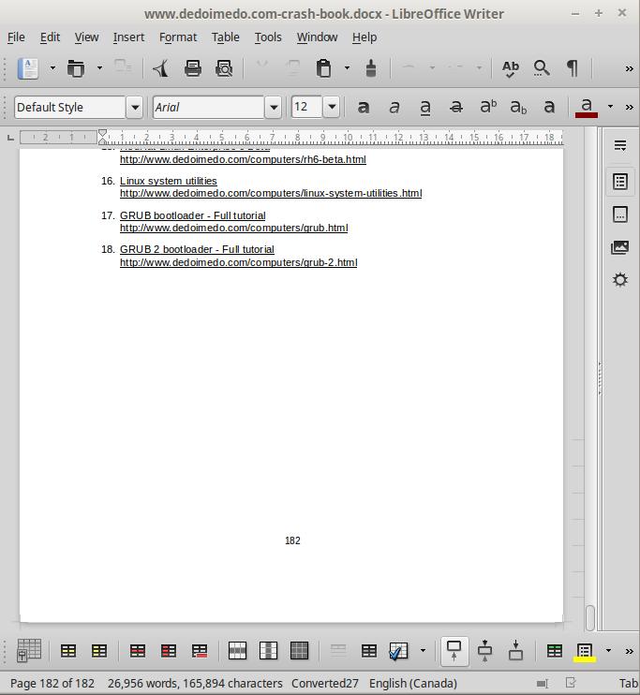The image size is (640, 695).
Task: Toggle superscript formatting
Action: [x=488, y=107]
